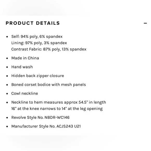The height and width of the screenshot is (151, 151).
Task: Click Hidden back zipper closure text
Action: 38,76
